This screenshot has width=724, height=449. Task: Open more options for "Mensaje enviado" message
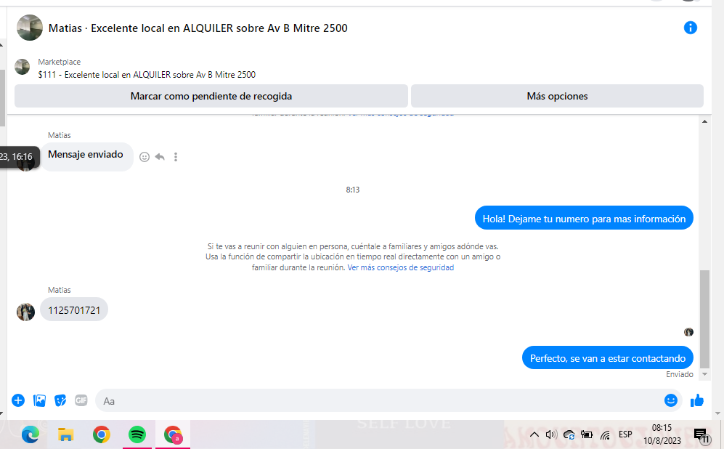click(x=176, y=157)
